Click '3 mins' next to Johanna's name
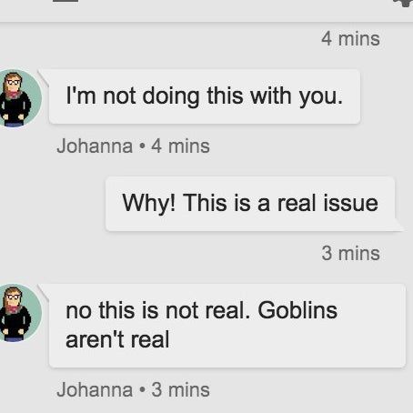The image size is (413, 413). point(180,389)
